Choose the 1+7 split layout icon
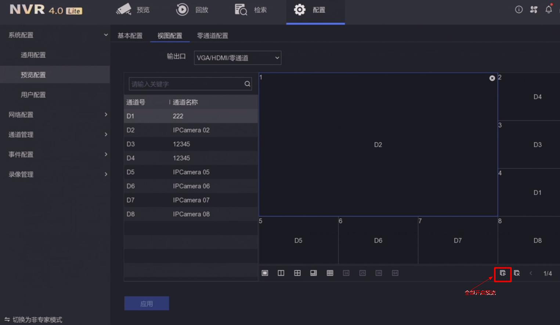The height and width of the screenshot is (325, 560). pyautogui.click(x=314, y=273)
